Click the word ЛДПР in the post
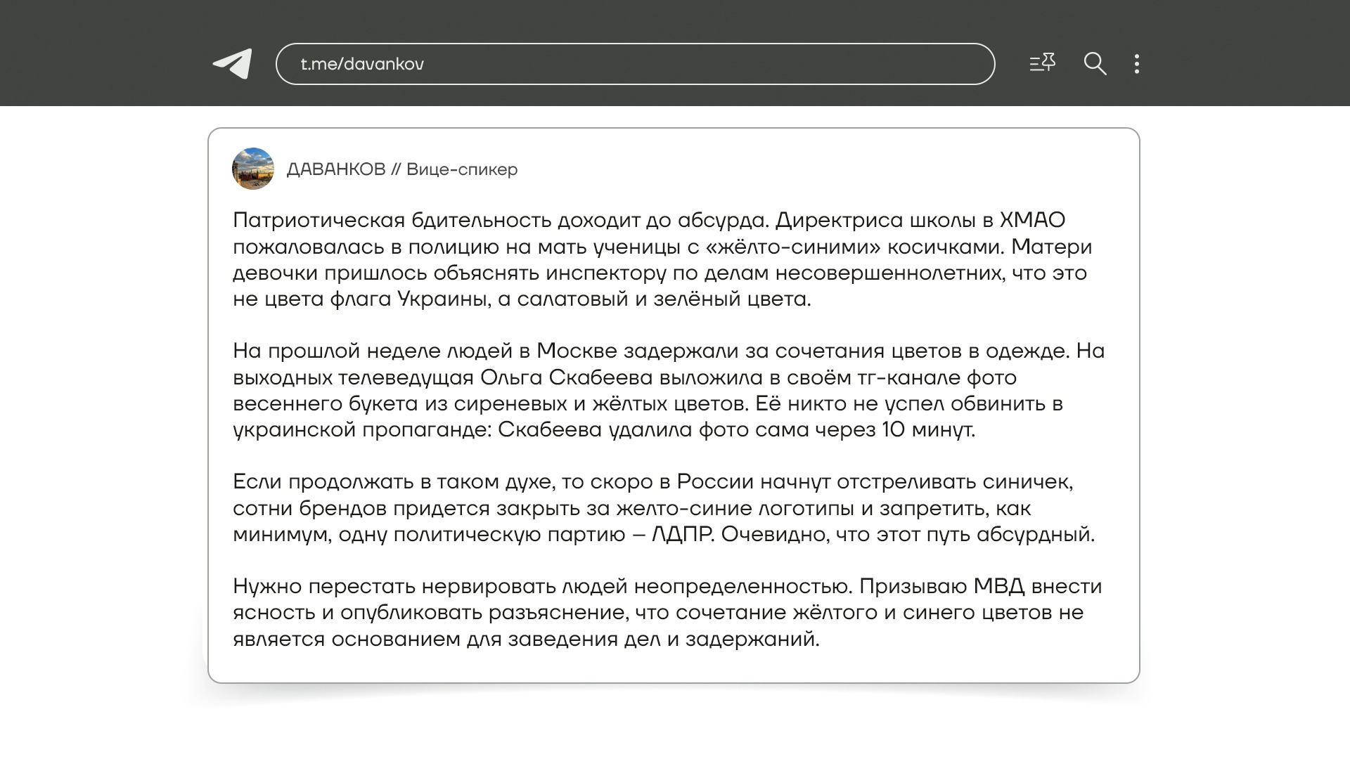The width and height of the screenshot is (1350, 759). [683, 534]
